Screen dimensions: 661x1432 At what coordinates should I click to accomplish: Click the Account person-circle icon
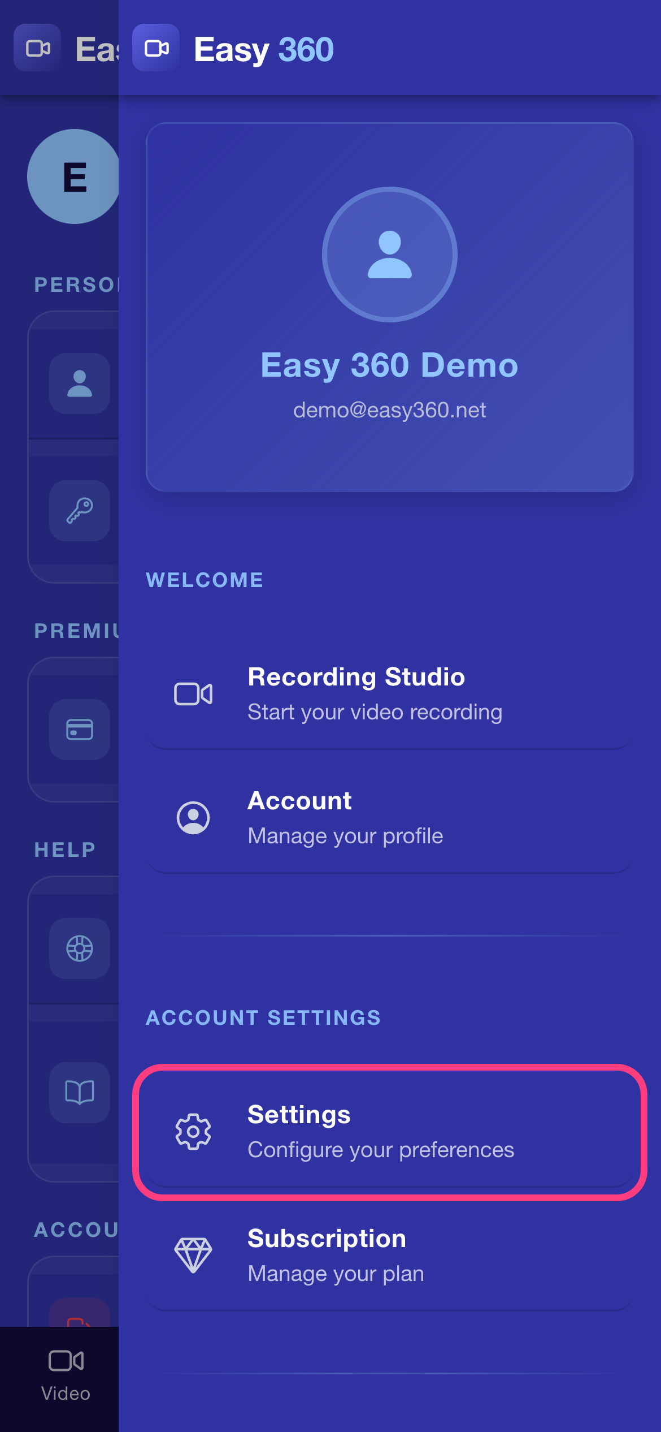point(193,818)
